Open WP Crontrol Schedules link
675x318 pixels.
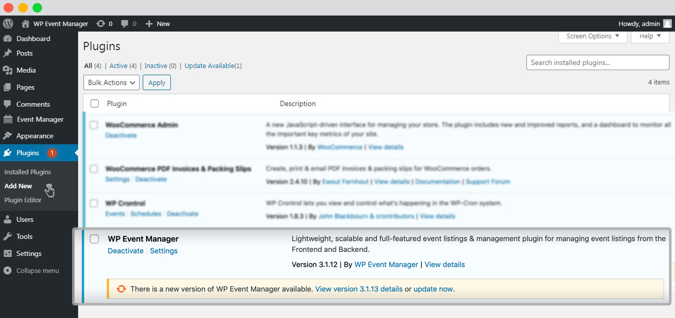146,214
